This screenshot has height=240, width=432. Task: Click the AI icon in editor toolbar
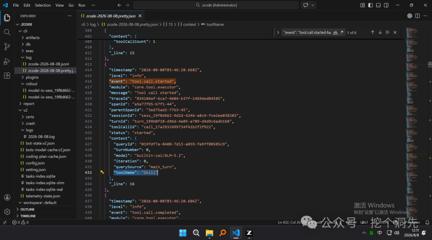click(410, 16)
